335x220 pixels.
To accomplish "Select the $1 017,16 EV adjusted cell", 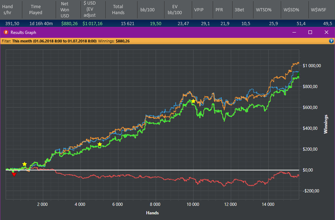I will [92, 23].
